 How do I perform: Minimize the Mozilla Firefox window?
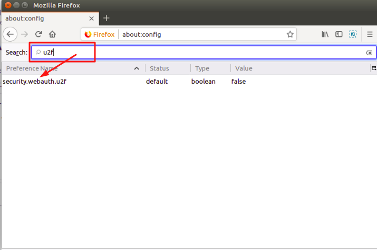click(16, 5)
